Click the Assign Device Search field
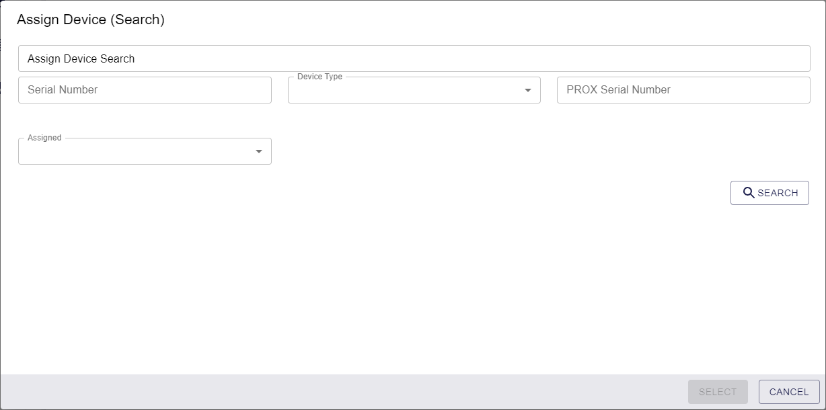This screenshot has width=826, height=410. pos(414,58)
